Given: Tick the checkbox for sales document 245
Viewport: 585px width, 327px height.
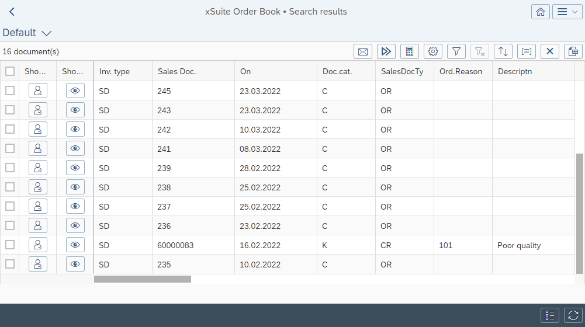Looking at the screenshot, I should click(x=10, y=91).
